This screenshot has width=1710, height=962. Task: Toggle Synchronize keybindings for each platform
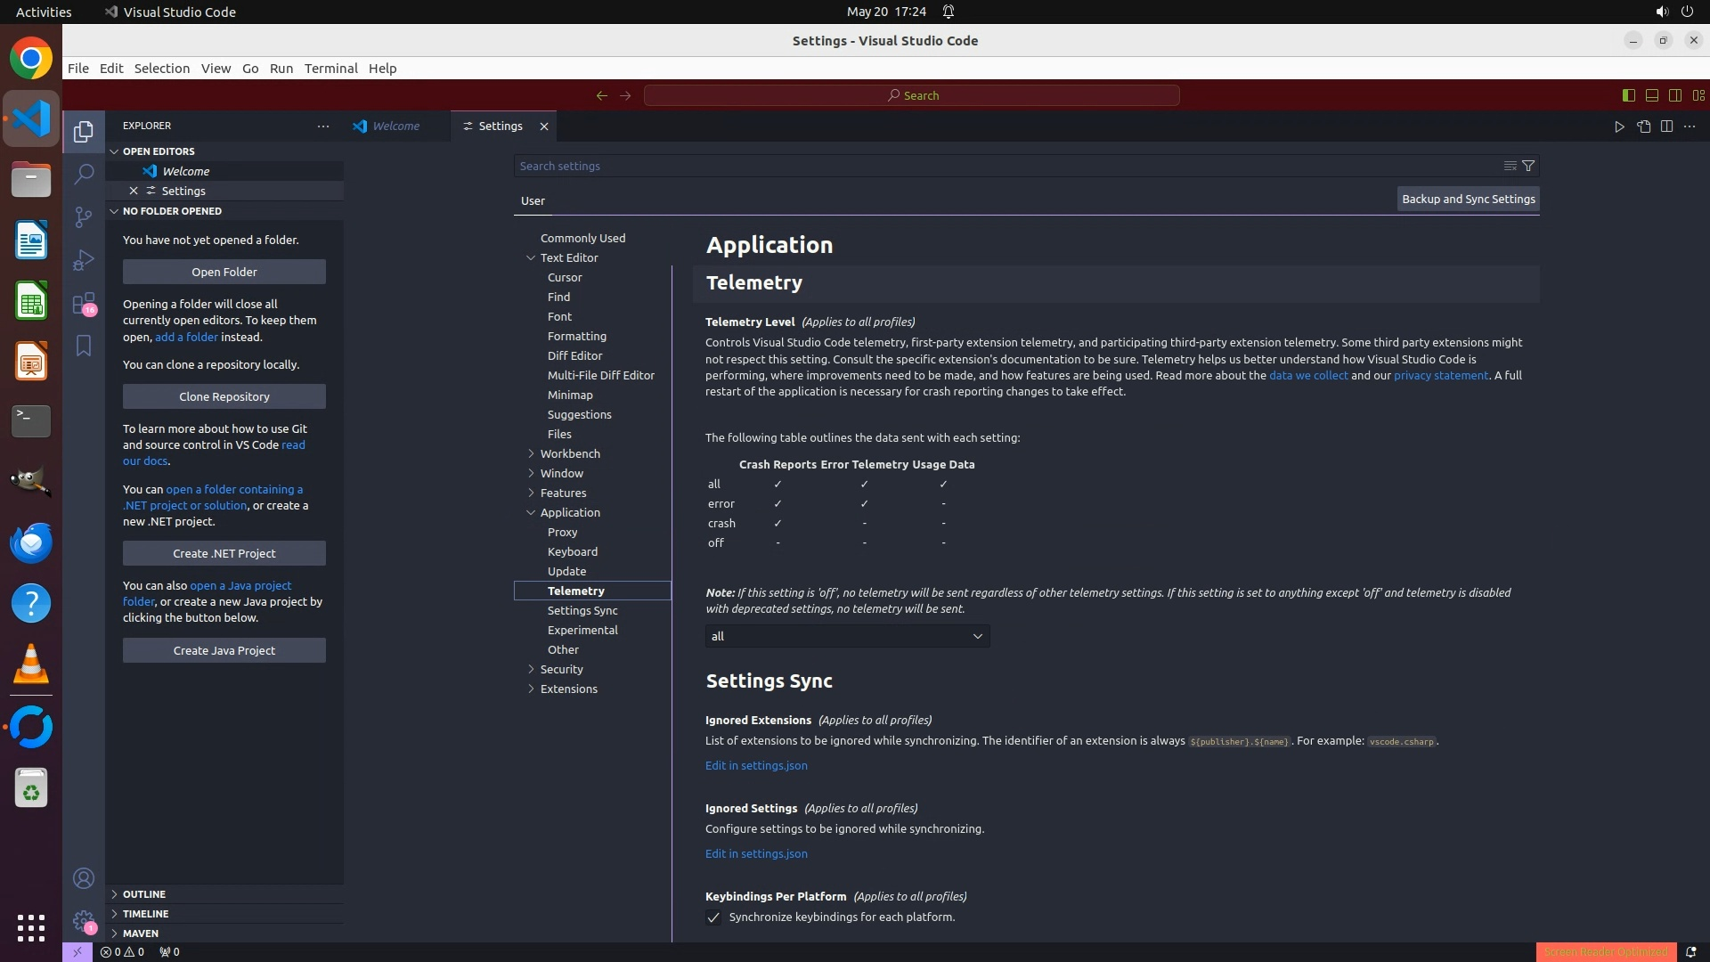(x=713, y=917)
